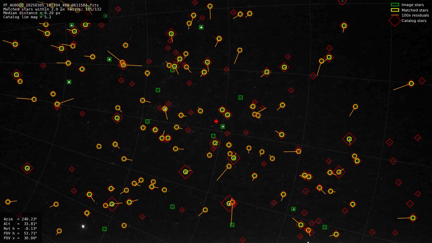Click the yellow Matched stars legend box
The height and width of the screenshot is (243, 432).
tap(395, 10)
